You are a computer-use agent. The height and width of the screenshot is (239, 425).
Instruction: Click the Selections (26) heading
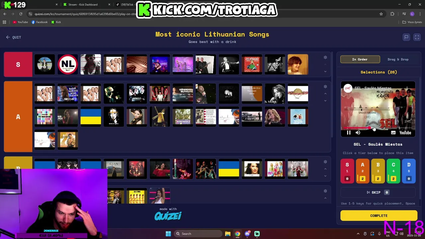379,72
